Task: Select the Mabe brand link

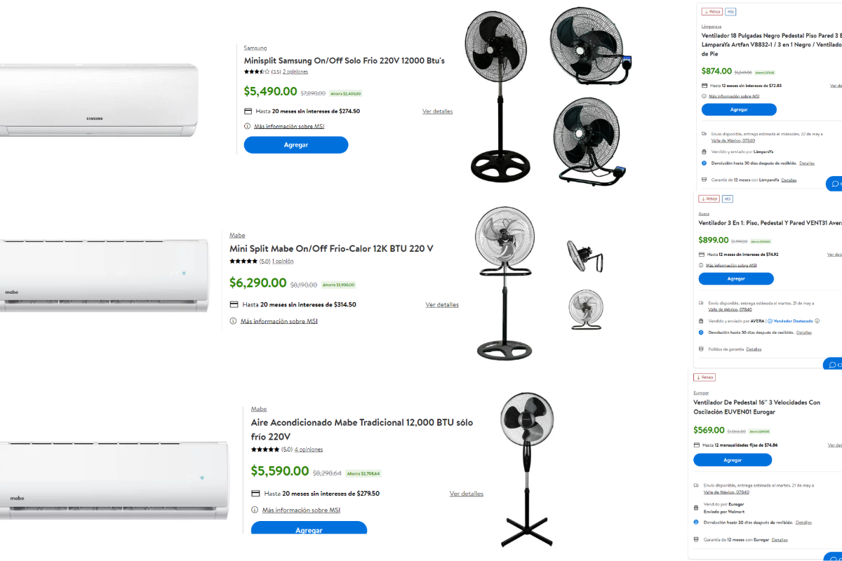Action: point(237,234)
